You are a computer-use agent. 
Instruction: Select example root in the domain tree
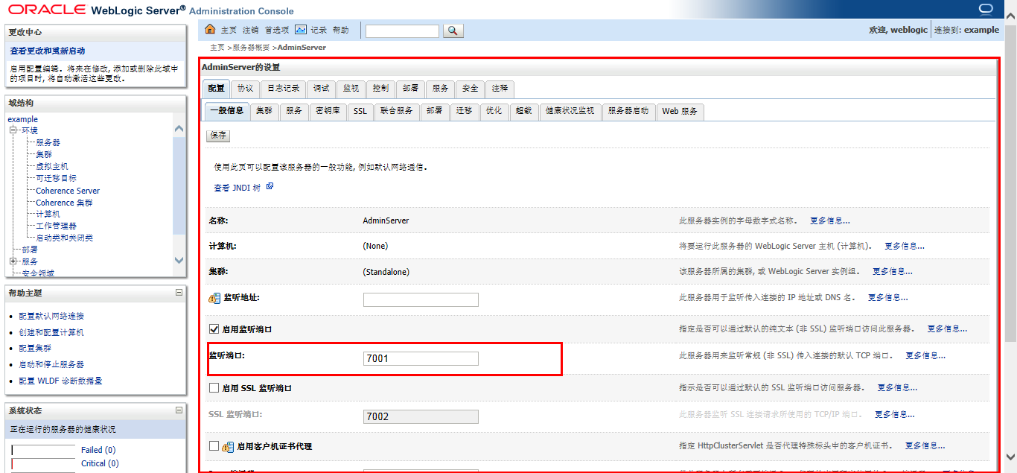(x=23, y=119)
